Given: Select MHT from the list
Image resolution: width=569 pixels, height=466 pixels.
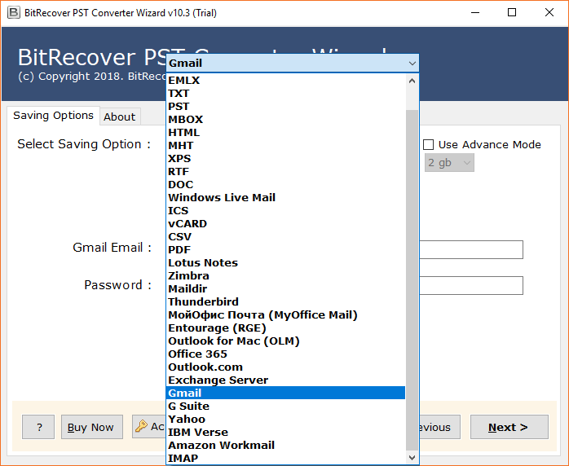Looking at the screenshot, I should 285,145.
